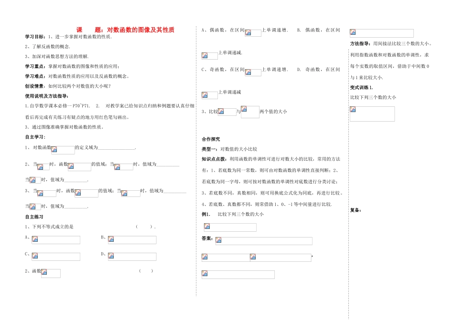The width and height of the screenshot is (454, 320).
Task: Click the "类型一:" label
Action: (210, 149)
